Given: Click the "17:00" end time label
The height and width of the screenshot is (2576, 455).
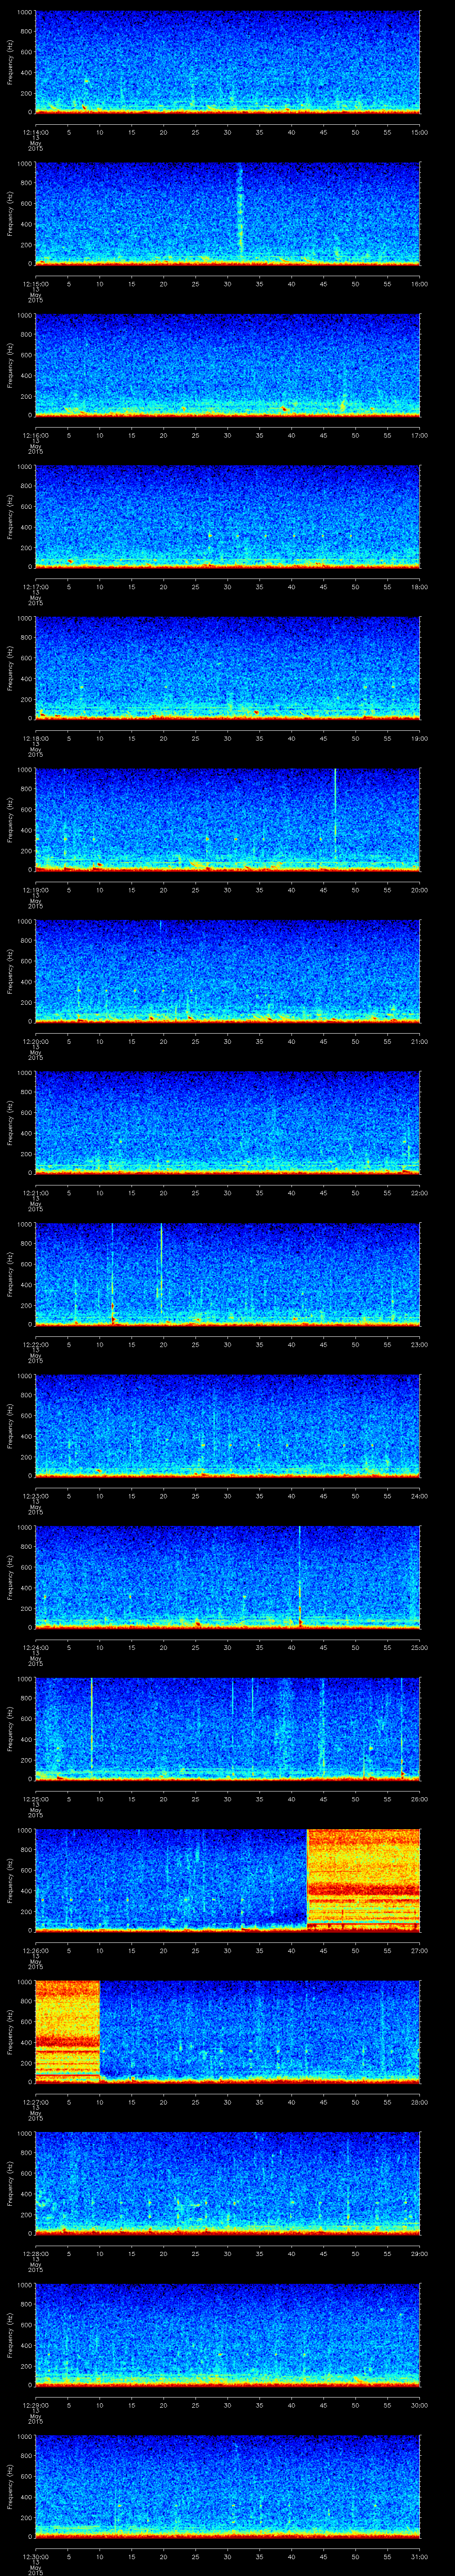Looking at the screenshot, I should [x=420, y=435].
